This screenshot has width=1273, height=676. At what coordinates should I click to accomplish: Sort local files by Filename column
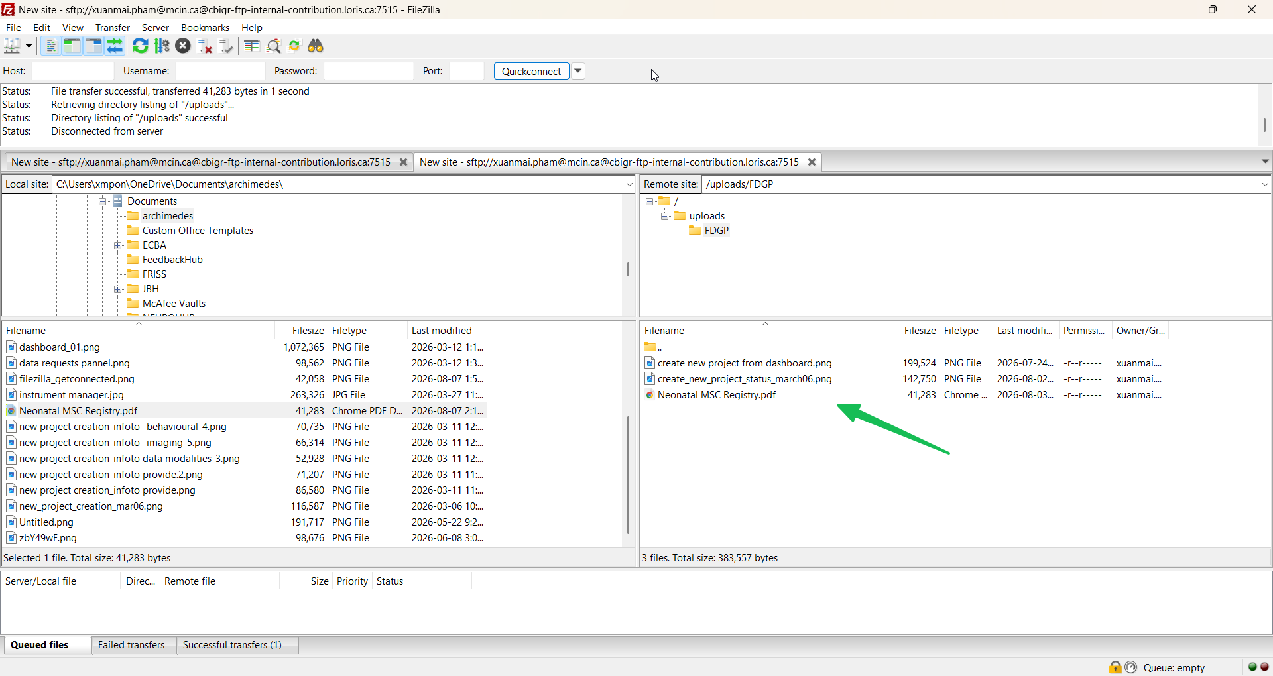[139, 331]
